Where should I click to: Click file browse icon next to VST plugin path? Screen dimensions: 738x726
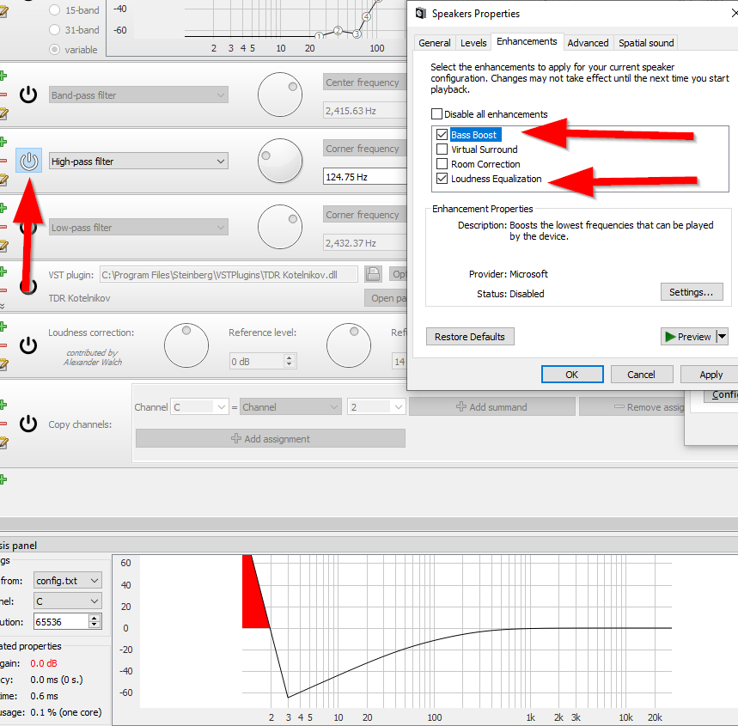(373, 274)
